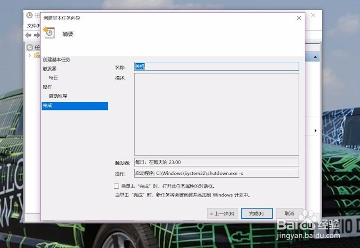Image resolution: width=360 pixels, height=248 pixels.
Task: Click inside the 描述 description box
Action: [x=216, y=114]
